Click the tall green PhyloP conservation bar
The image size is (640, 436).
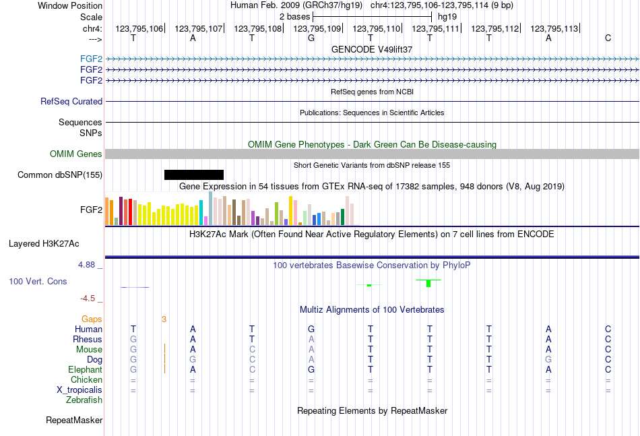(428, 283)
